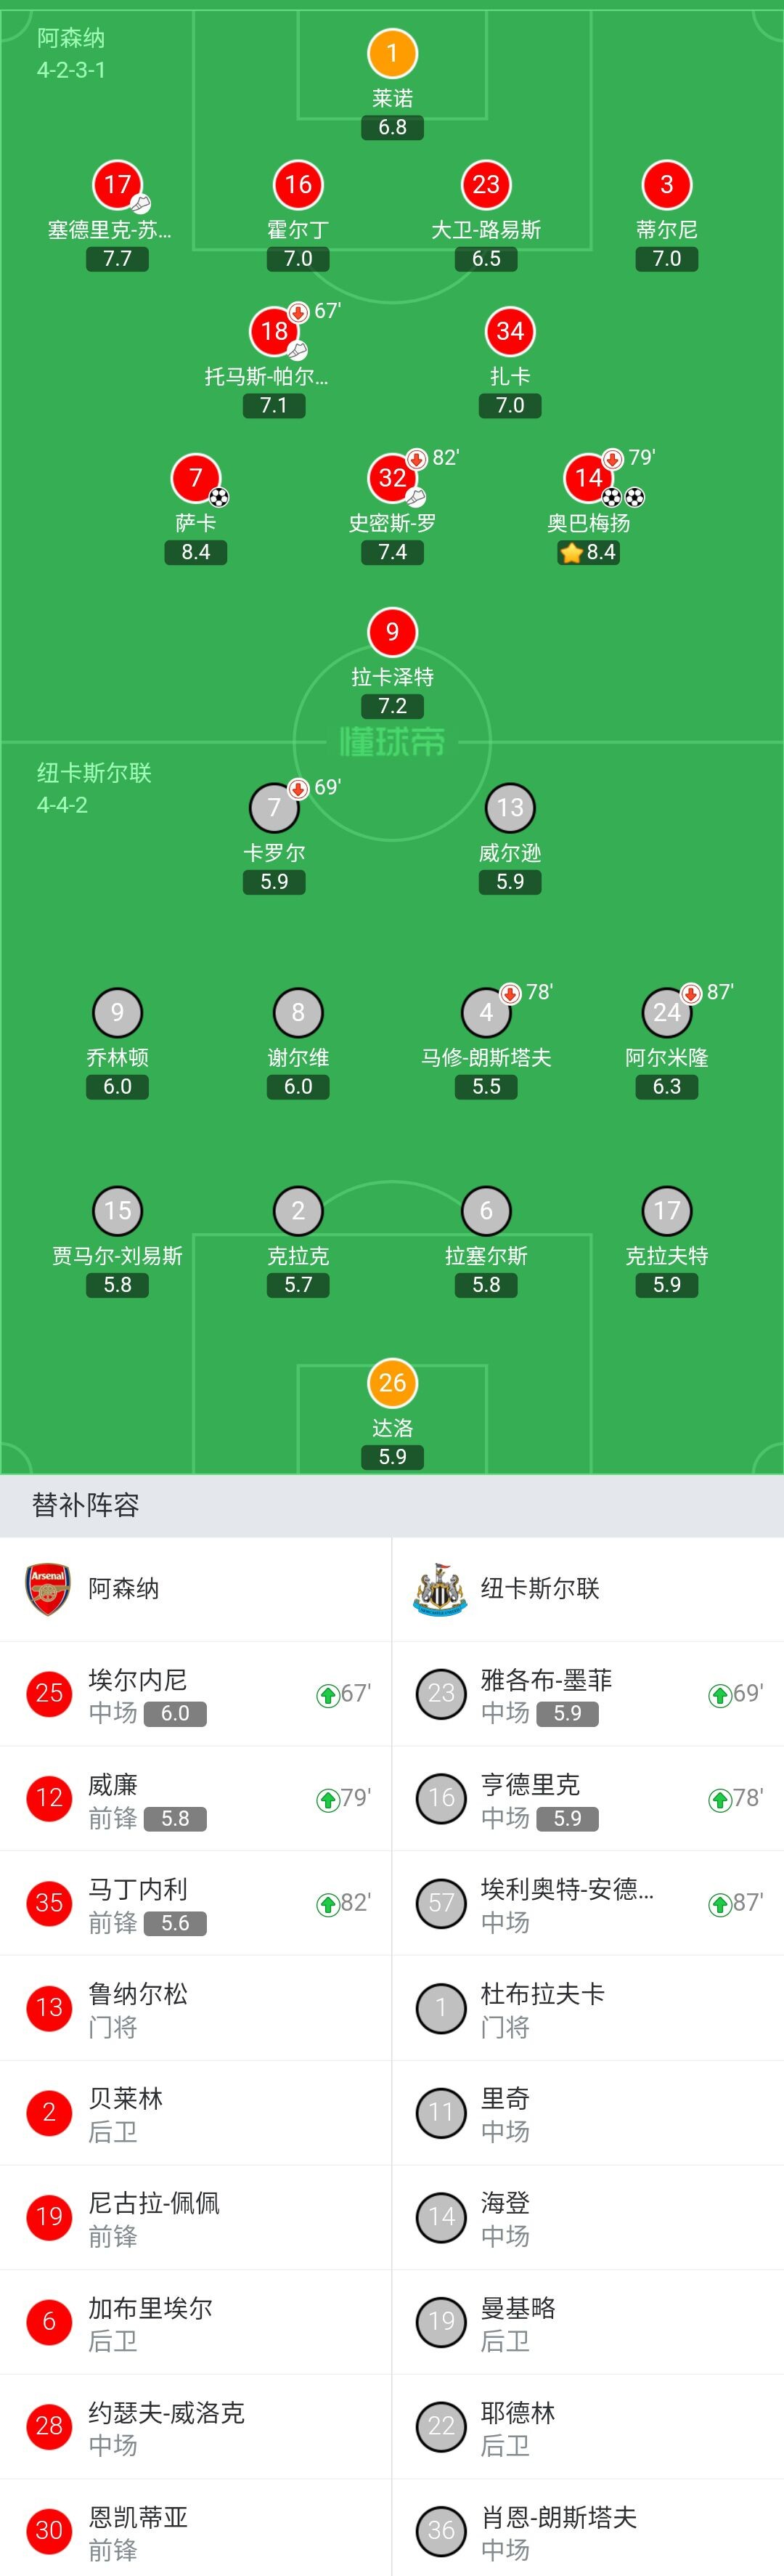Tap Saka's 8.4 rating badge
The height and width of the screenshot is (2576, 784).
pos(196,553)
